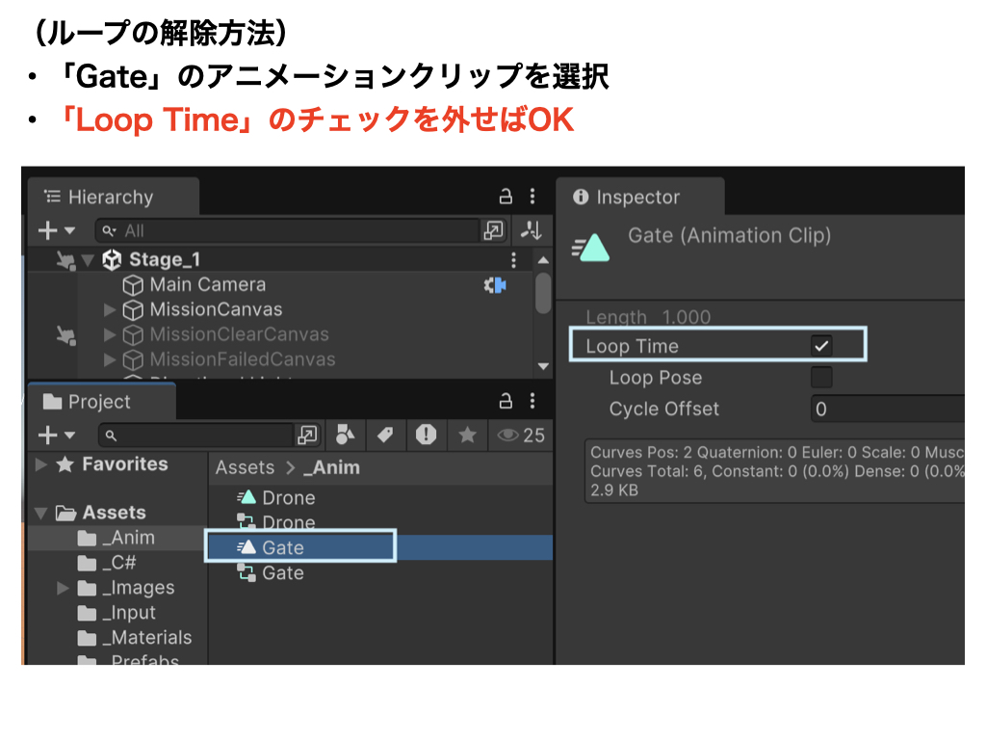Open Stage_1 scene three-dot options
The height and width of the screenshot is (740, 986).
tap(513, 260)
